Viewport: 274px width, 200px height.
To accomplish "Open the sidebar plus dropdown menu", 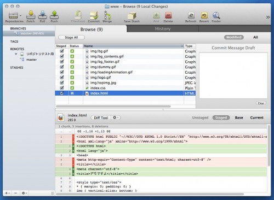I will pos(8,193).
